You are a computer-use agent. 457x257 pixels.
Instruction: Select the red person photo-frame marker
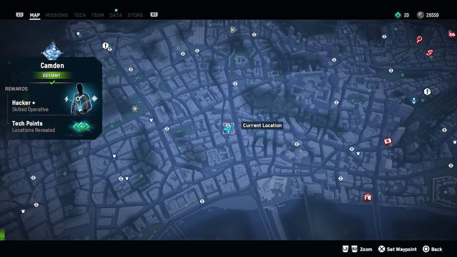[x=368, y=197]
